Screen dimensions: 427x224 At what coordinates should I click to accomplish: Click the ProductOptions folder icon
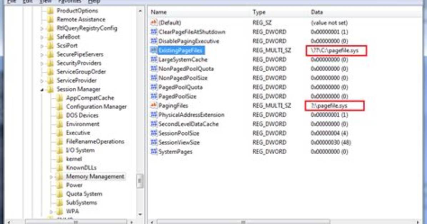pyautogui.click(x=50, y=11)
